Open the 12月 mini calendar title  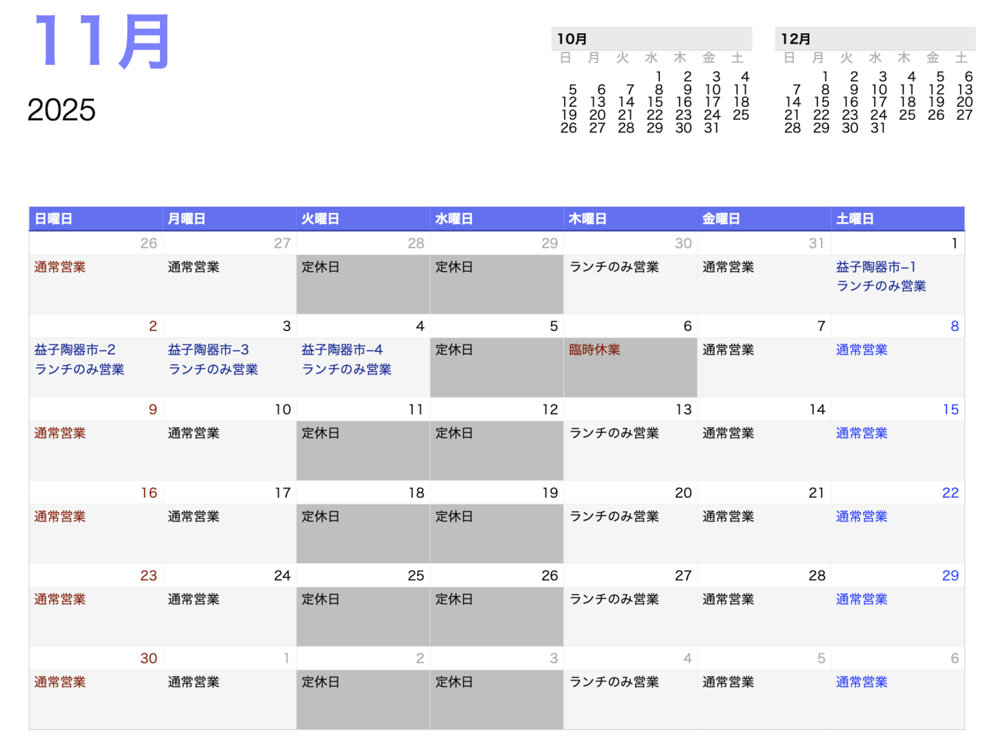point(796,39)
